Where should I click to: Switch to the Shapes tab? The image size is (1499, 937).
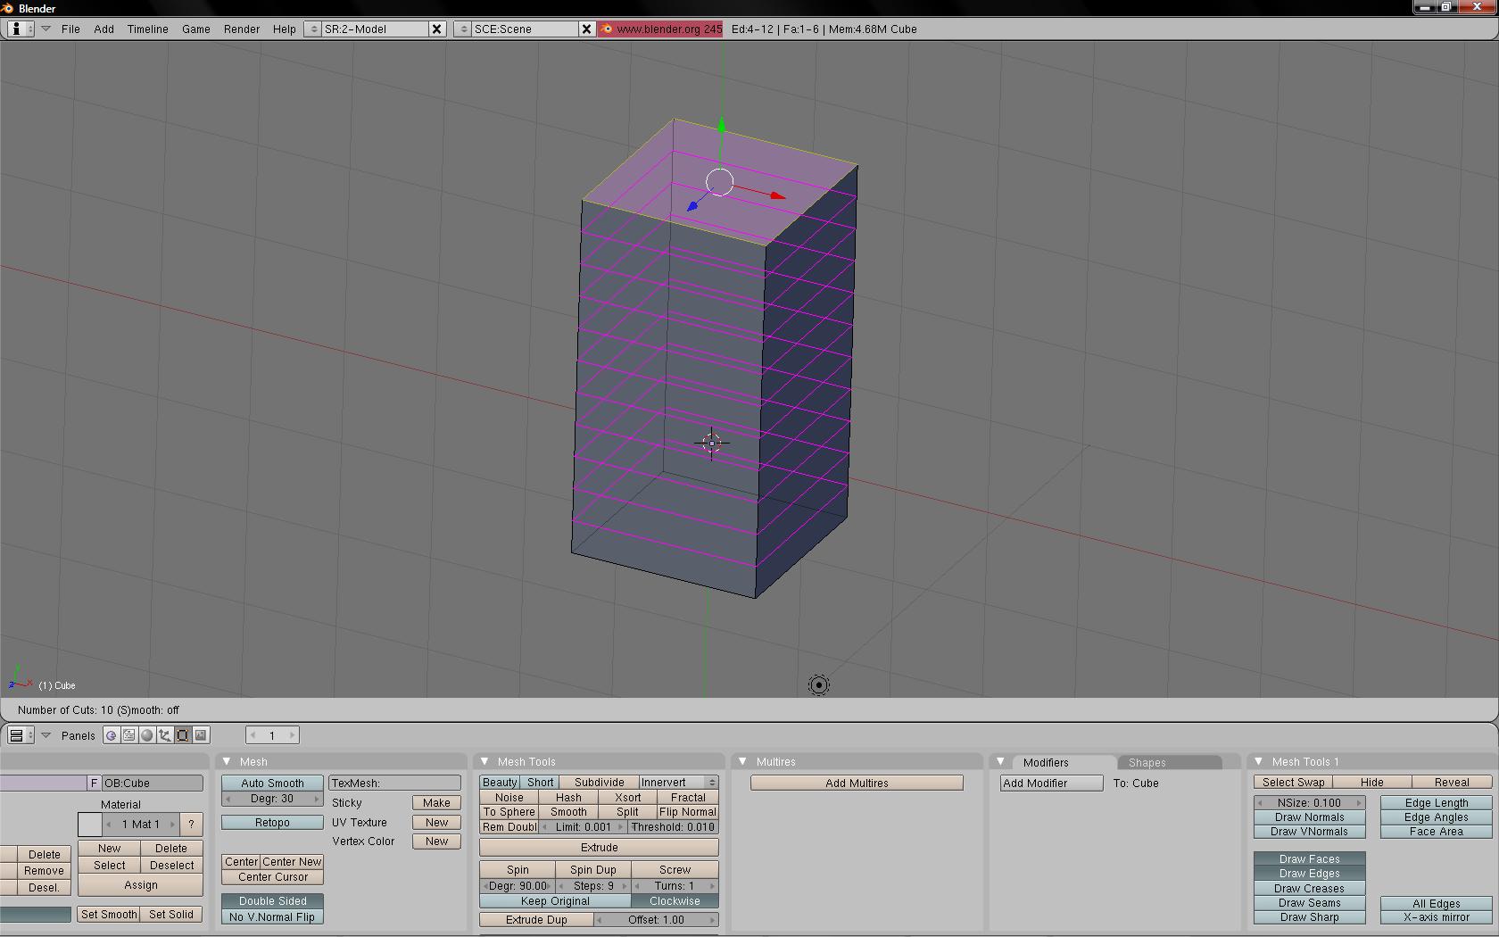click(x=1147, y=762)
